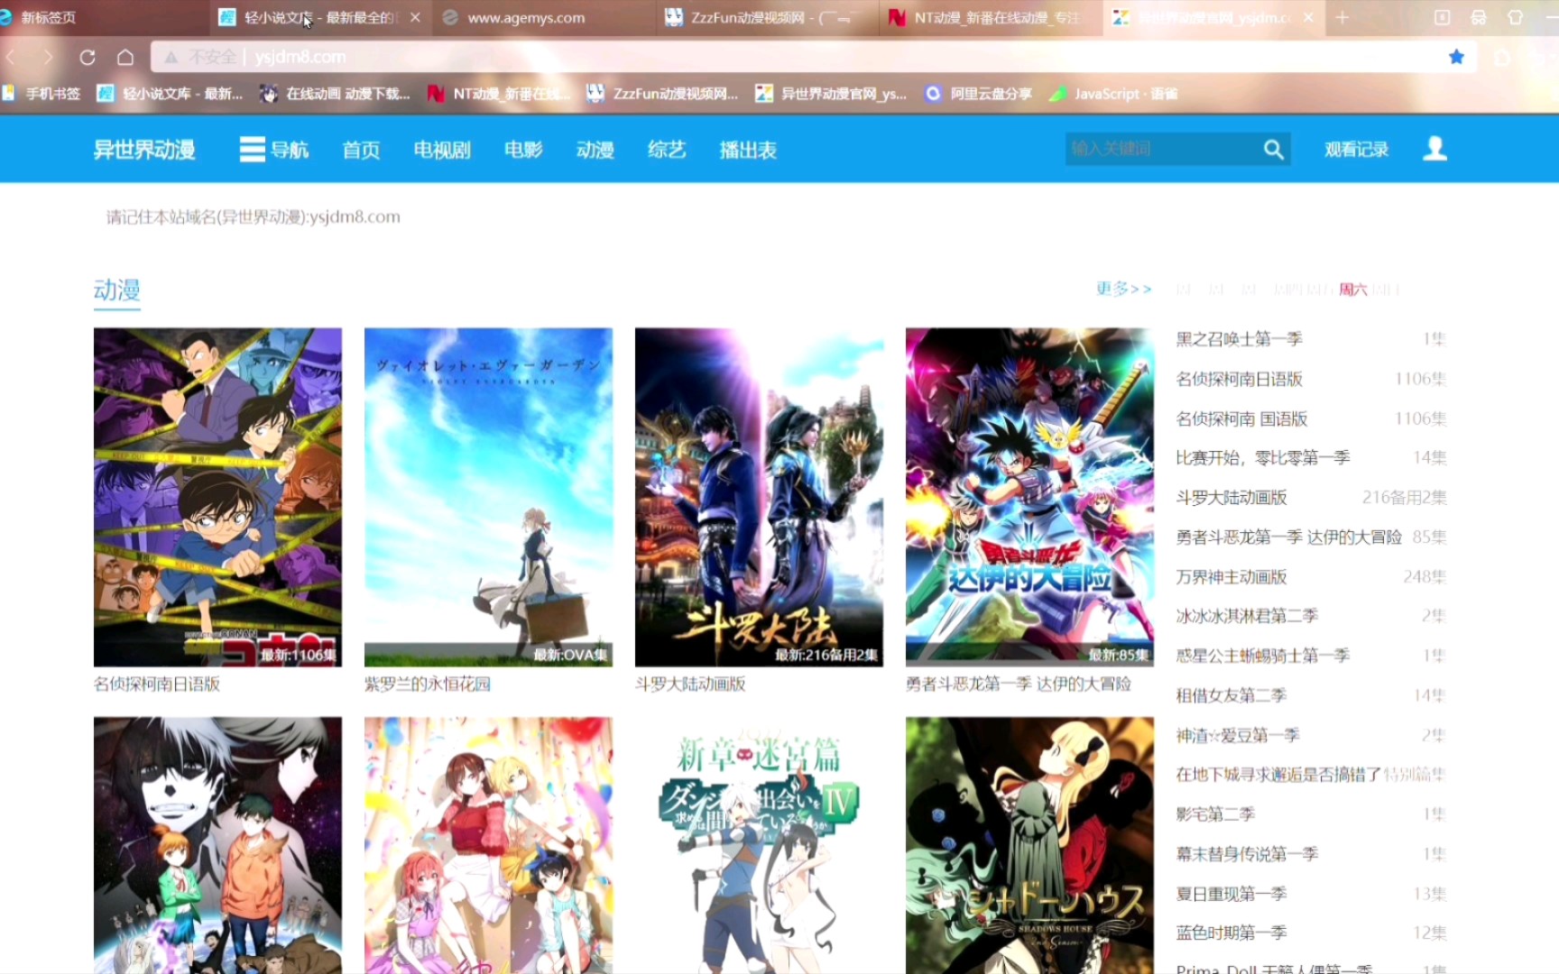The image size is (1559, 974).
Task: Open the 在线动画 动漫下载 bookmark
Action: pos(336,94)
